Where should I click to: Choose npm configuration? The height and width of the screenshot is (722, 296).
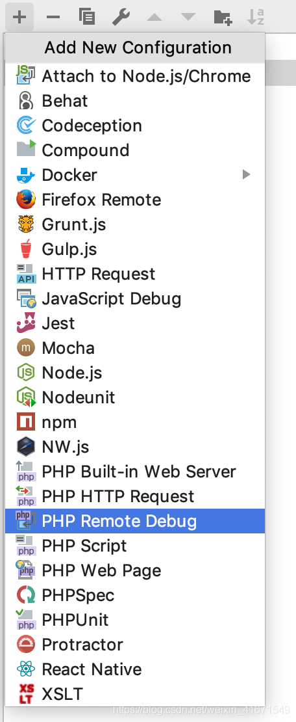click(135, 422)
